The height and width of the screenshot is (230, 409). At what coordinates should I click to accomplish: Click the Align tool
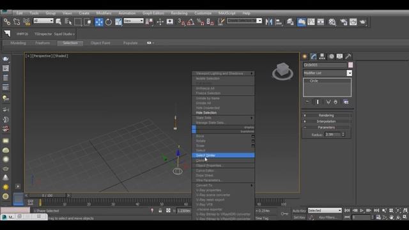[279, 22]
